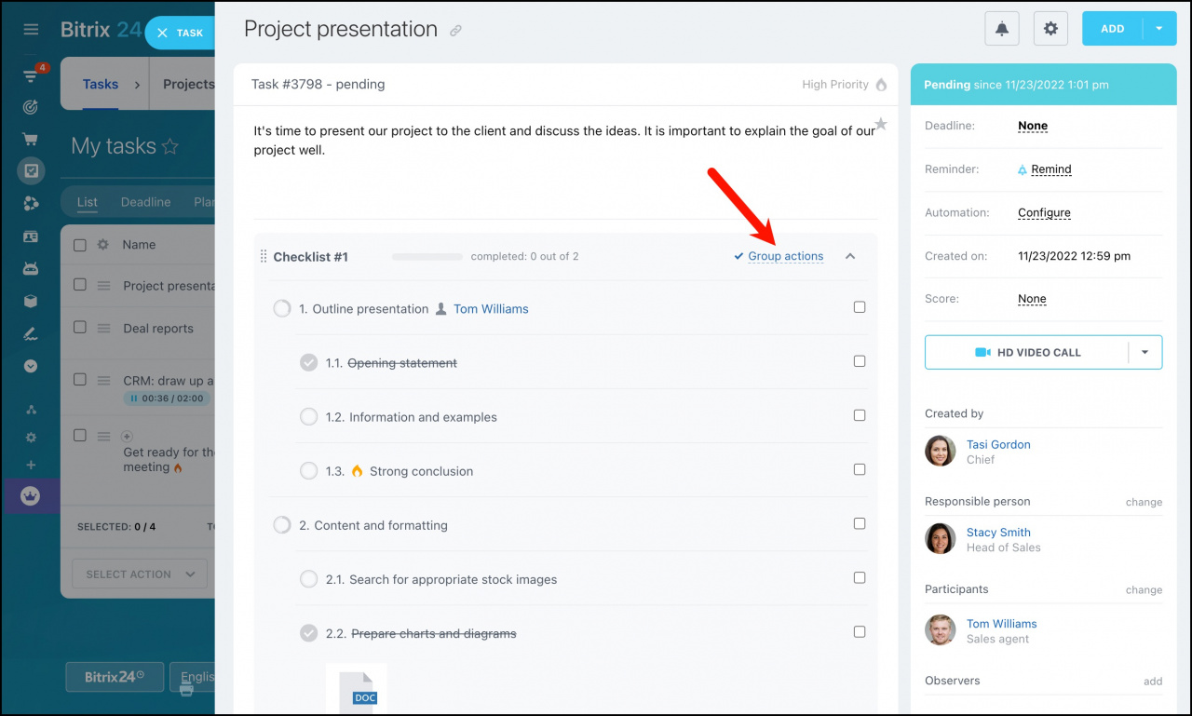
Task: Start an HD Video Call
Action: pos(1027,353)
